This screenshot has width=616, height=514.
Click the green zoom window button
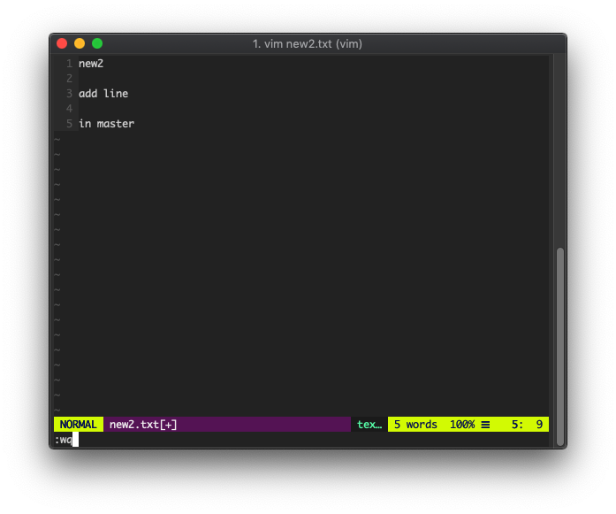click(x=97, y=43)
